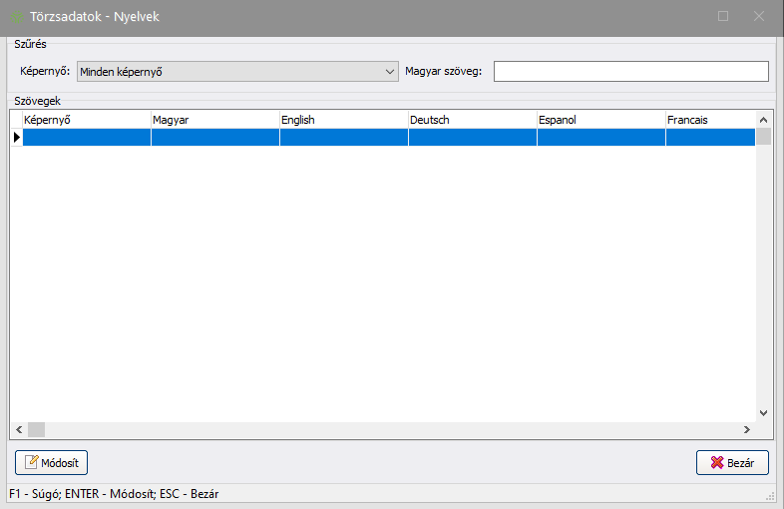The width and height of the screenshot is (784, 509).
Task: Click the horizontal scrollbar thumb
Action: click(x=36, y=429)
